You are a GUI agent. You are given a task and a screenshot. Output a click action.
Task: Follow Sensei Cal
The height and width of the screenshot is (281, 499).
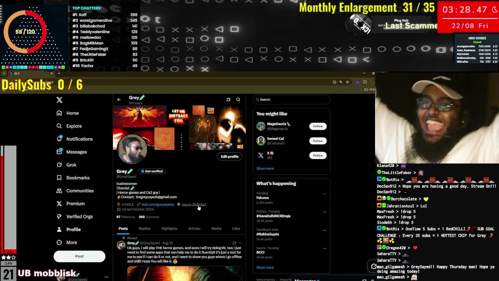click(x=318, y=141)
